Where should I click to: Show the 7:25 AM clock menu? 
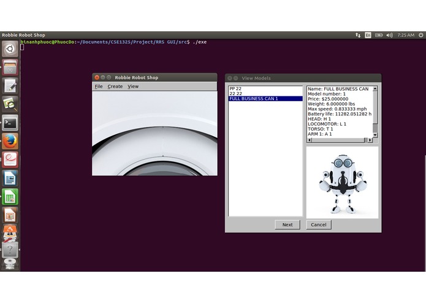[406, 35]
